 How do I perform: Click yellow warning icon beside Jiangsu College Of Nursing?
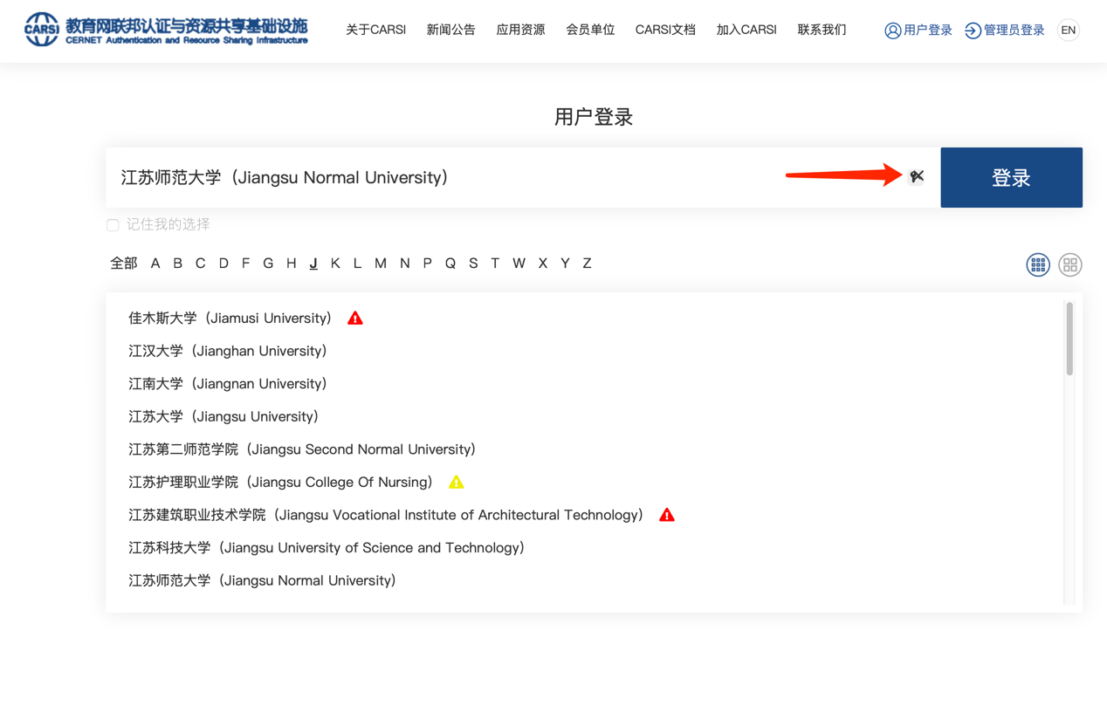[x=456, y=483]
